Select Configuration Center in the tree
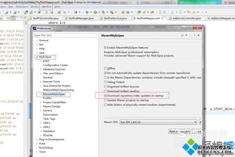235x157 pixels. 55,65
